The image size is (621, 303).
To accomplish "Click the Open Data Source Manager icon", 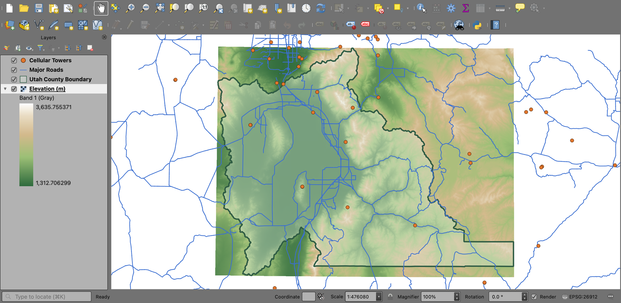I will pyautogui.click(x=10, y=25).
